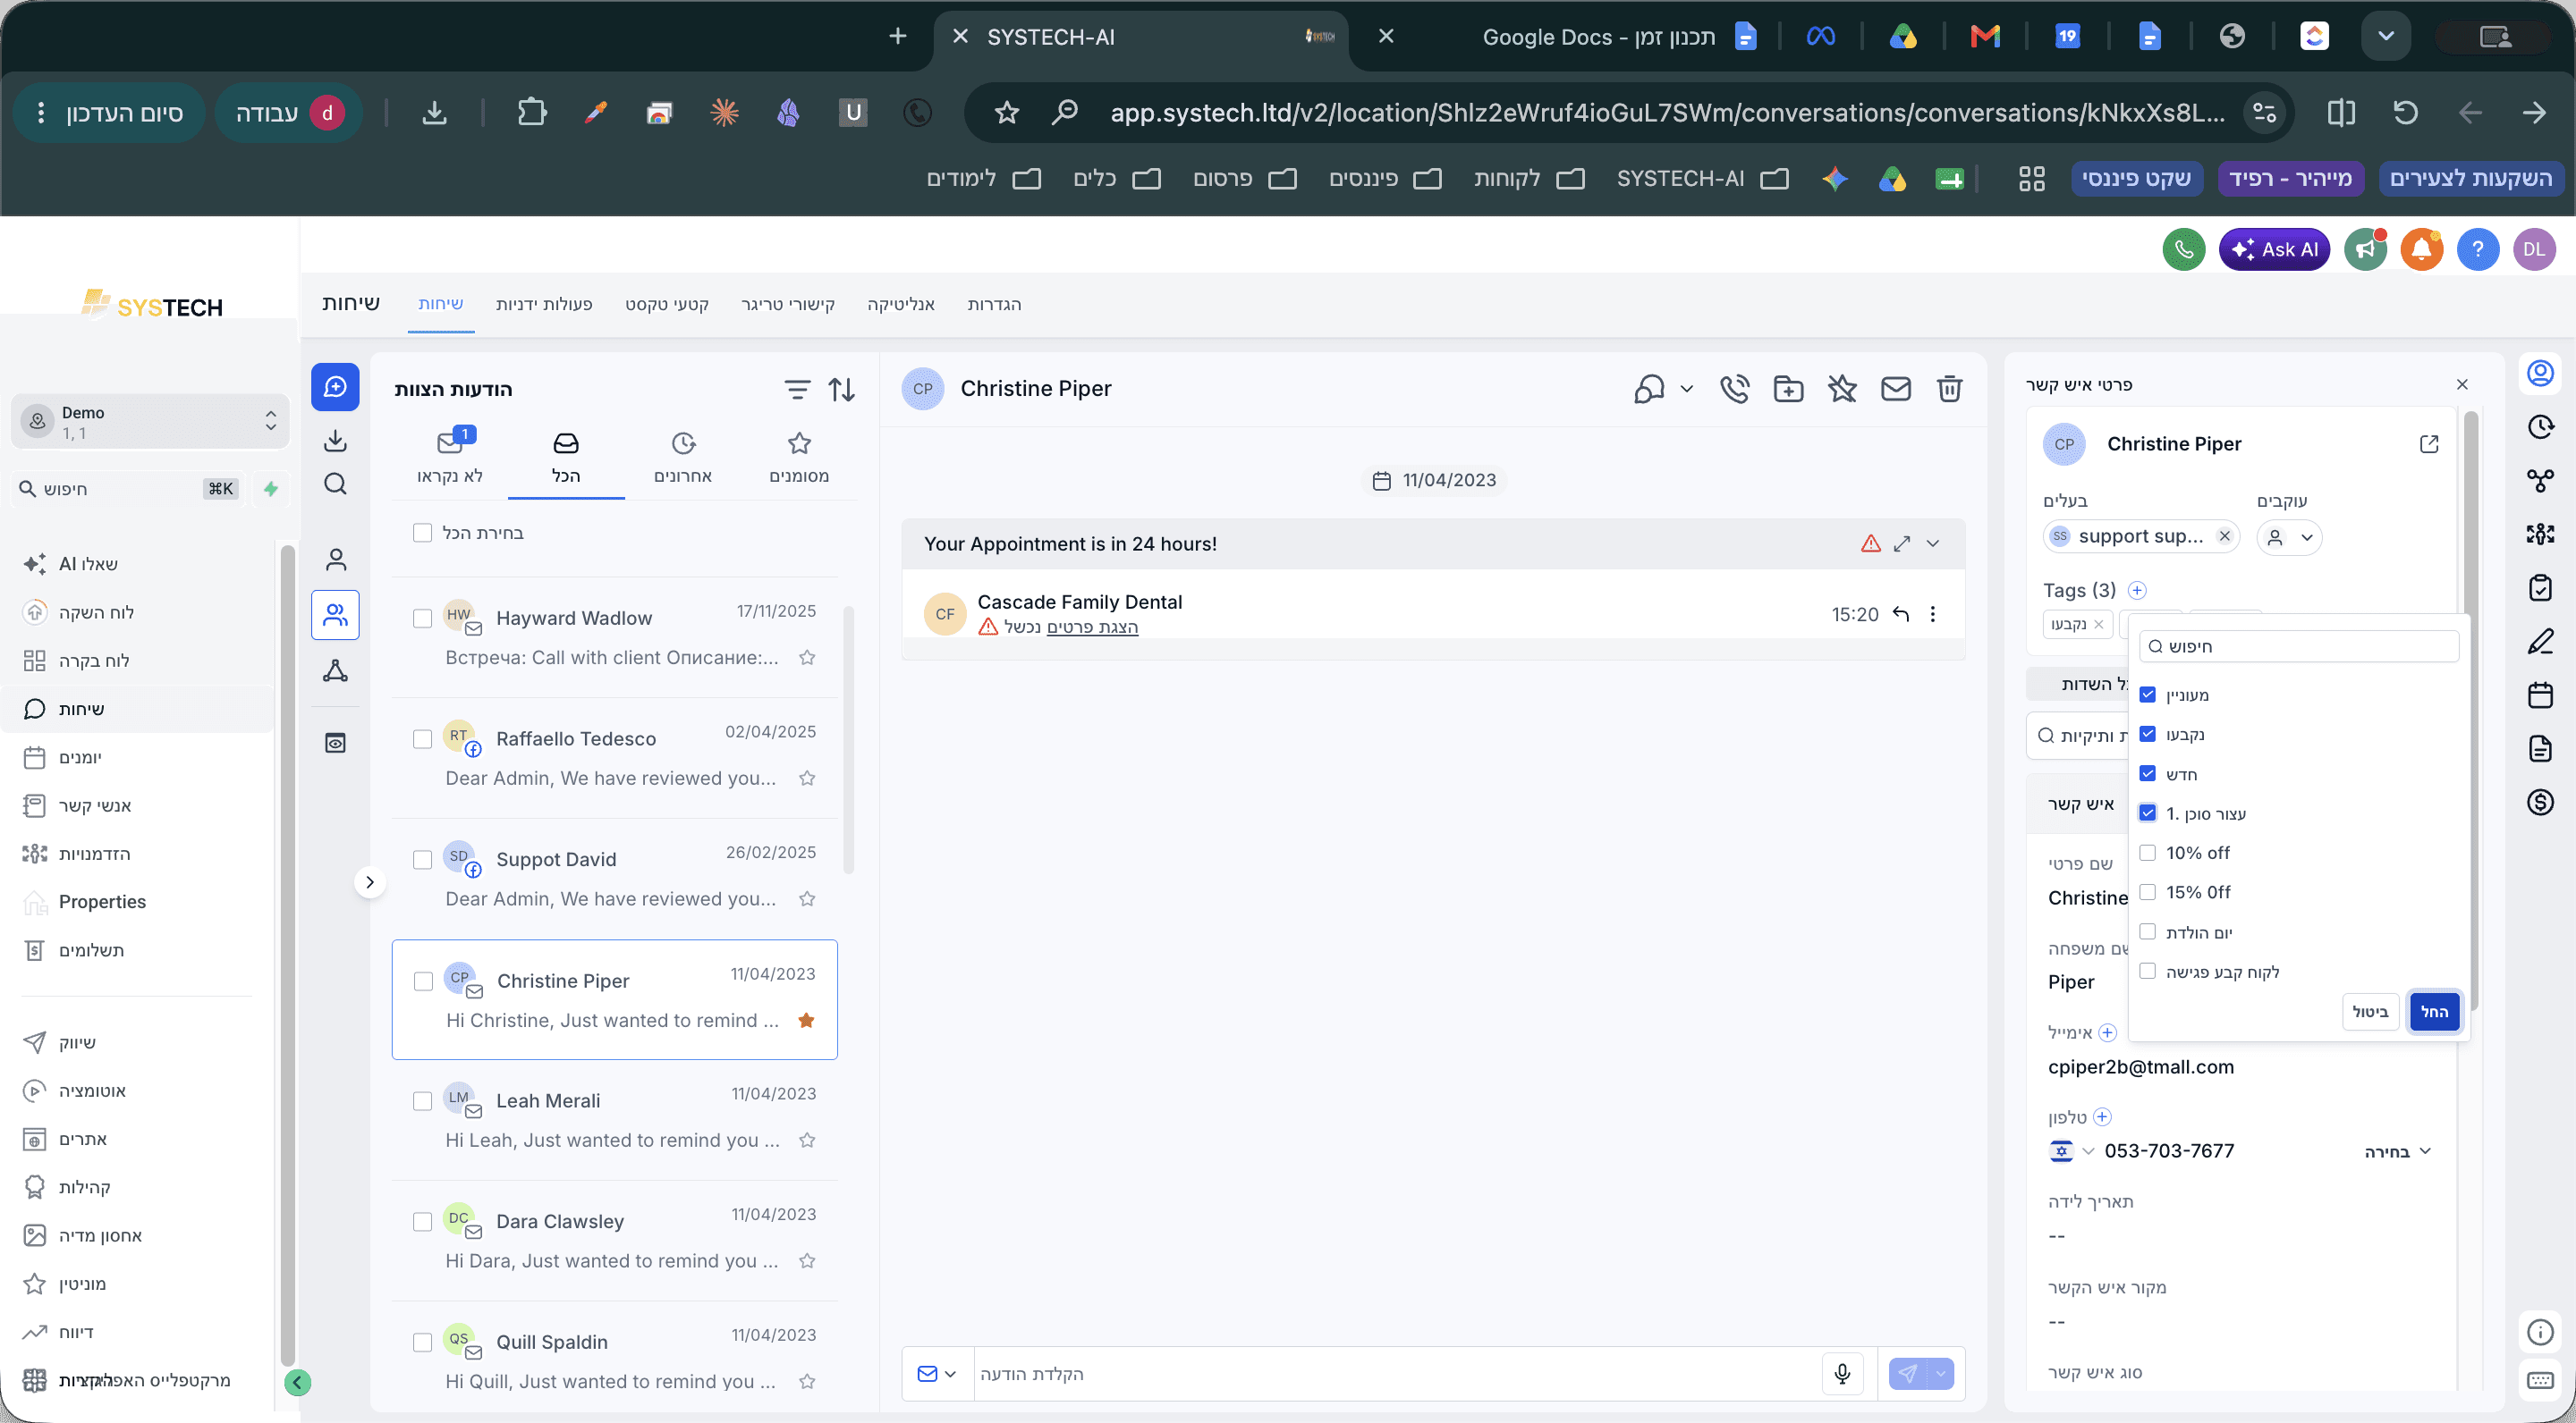Open the הצגת פרטים details link

(1092, 627)
